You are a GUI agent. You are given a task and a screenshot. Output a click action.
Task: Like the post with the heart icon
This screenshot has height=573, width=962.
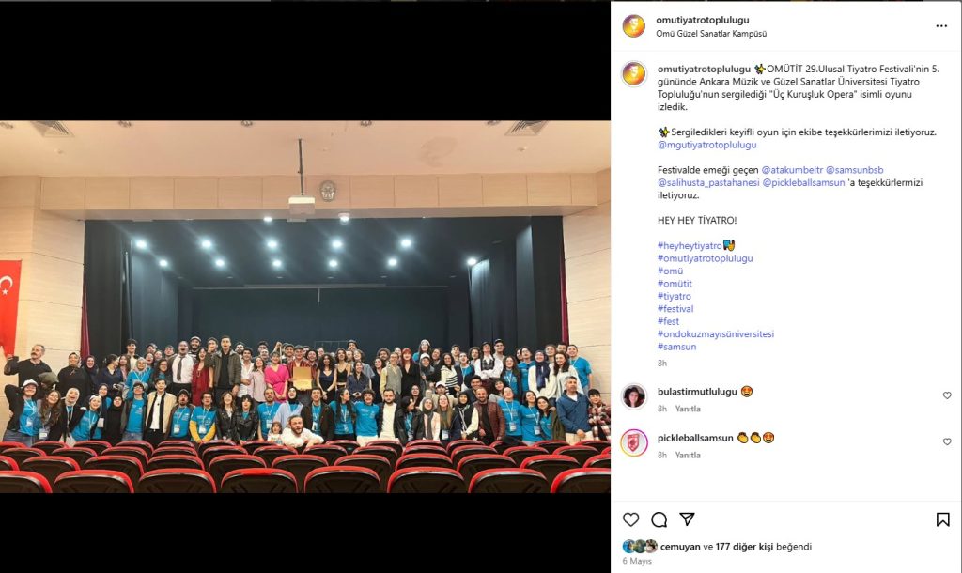(630, 519)
